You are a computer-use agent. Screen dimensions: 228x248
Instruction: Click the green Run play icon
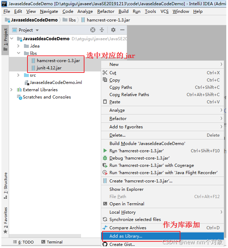(105, 151)
